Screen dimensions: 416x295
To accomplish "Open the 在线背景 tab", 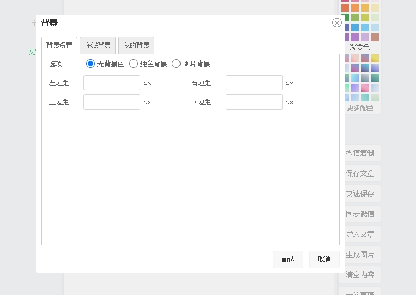I will (x=98, y=46).
